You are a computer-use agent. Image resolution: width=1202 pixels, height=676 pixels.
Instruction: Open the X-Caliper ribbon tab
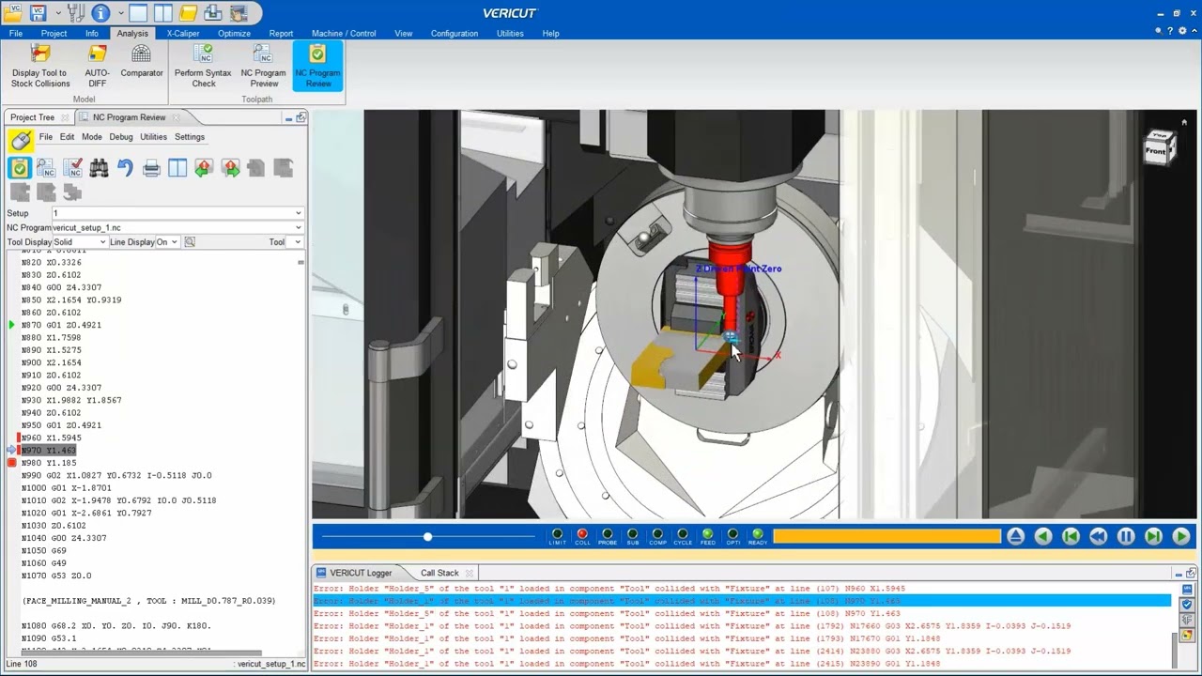pyautogui.click(x=183, y=33)
